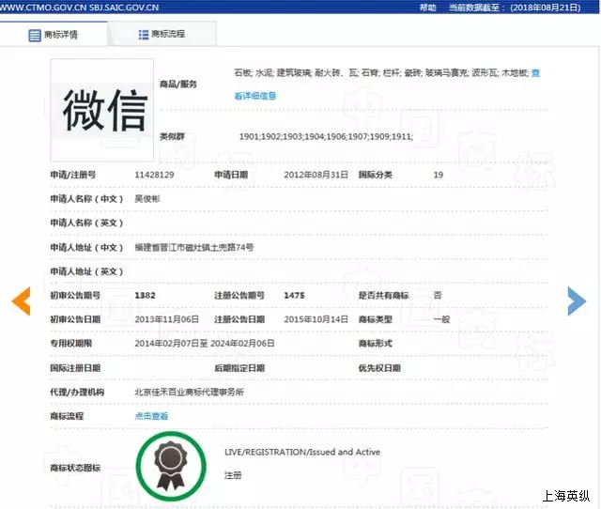
Task: Click the green registered status badge icon
Action: 171,466
